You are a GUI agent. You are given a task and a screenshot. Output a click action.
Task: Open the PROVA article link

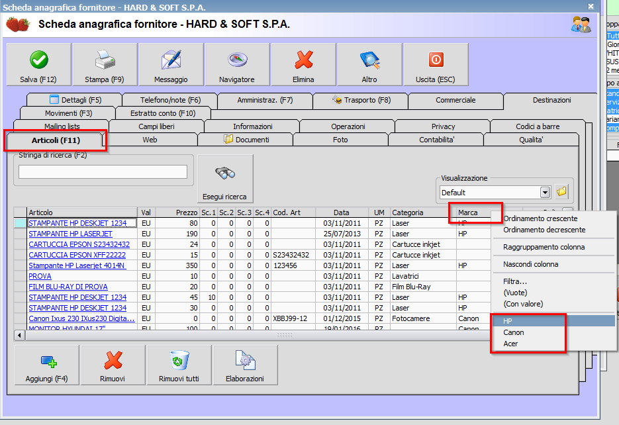40,276
